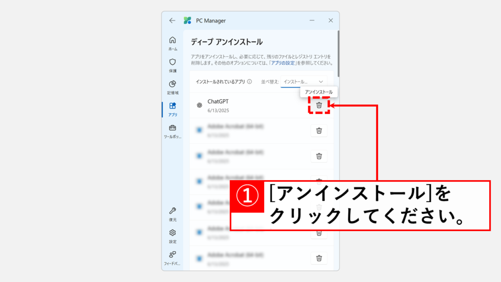Open the ツールボックス (Toolbox) sidebar item
The width and height of the screenshot is (501, 282).
tap(173, 131)
